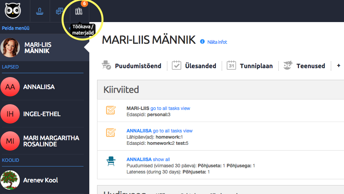Select INGEL-ETHEL in the sidebar

click(x=42, y=114)
